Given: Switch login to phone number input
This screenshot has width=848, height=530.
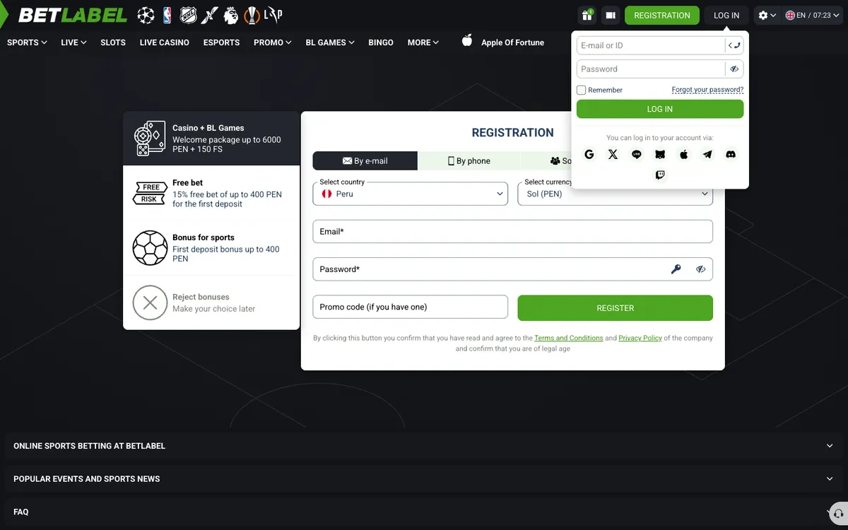Looking at the screenshot, I should click(734, 45).
